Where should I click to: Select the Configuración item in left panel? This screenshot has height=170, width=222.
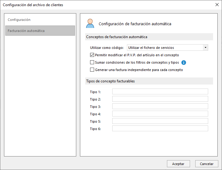(x=40, y=20)
